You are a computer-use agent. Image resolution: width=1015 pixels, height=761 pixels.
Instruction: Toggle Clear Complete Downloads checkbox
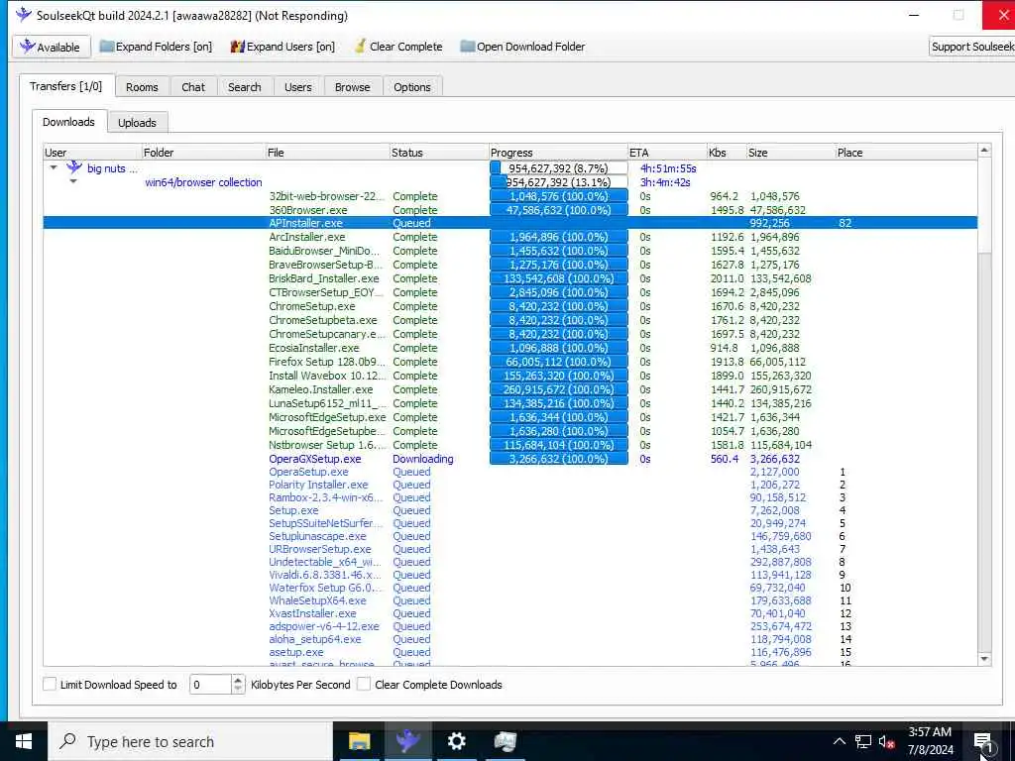pos(364,684)
